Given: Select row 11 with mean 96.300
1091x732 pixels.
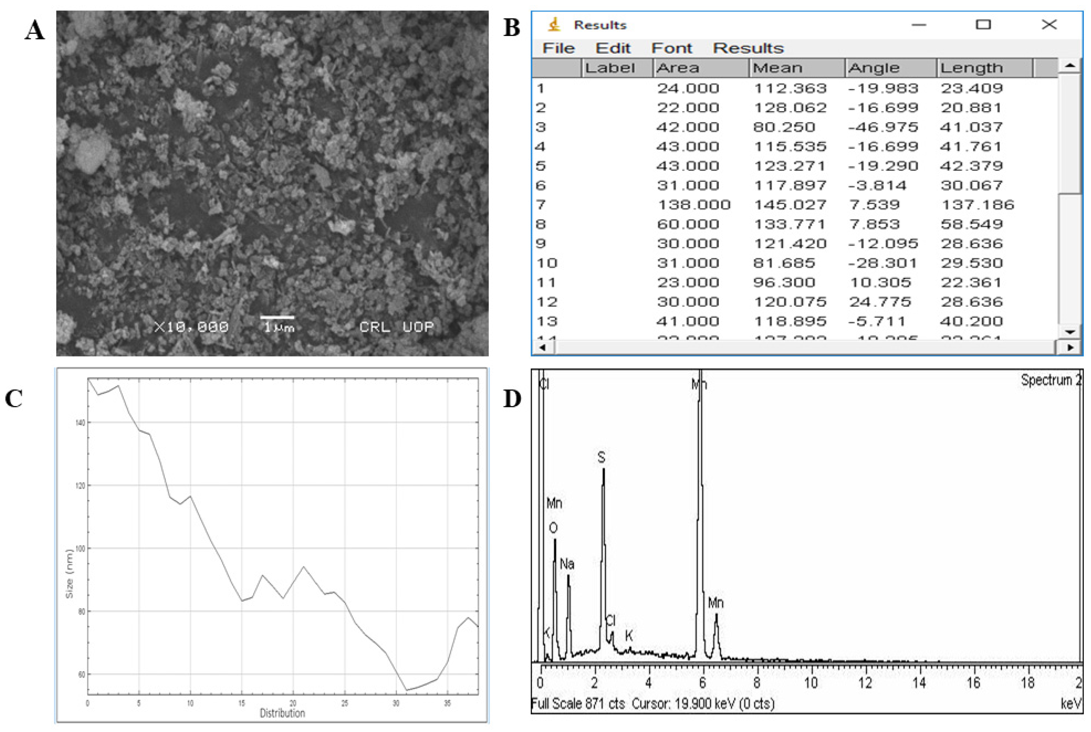Looking at the screenshot, I should pyautogui.click(x=795, y=282).
